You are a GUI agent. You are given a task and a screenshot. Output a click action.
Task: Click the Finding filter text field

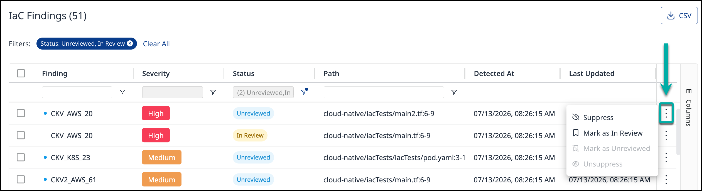(x=77, y=92)
